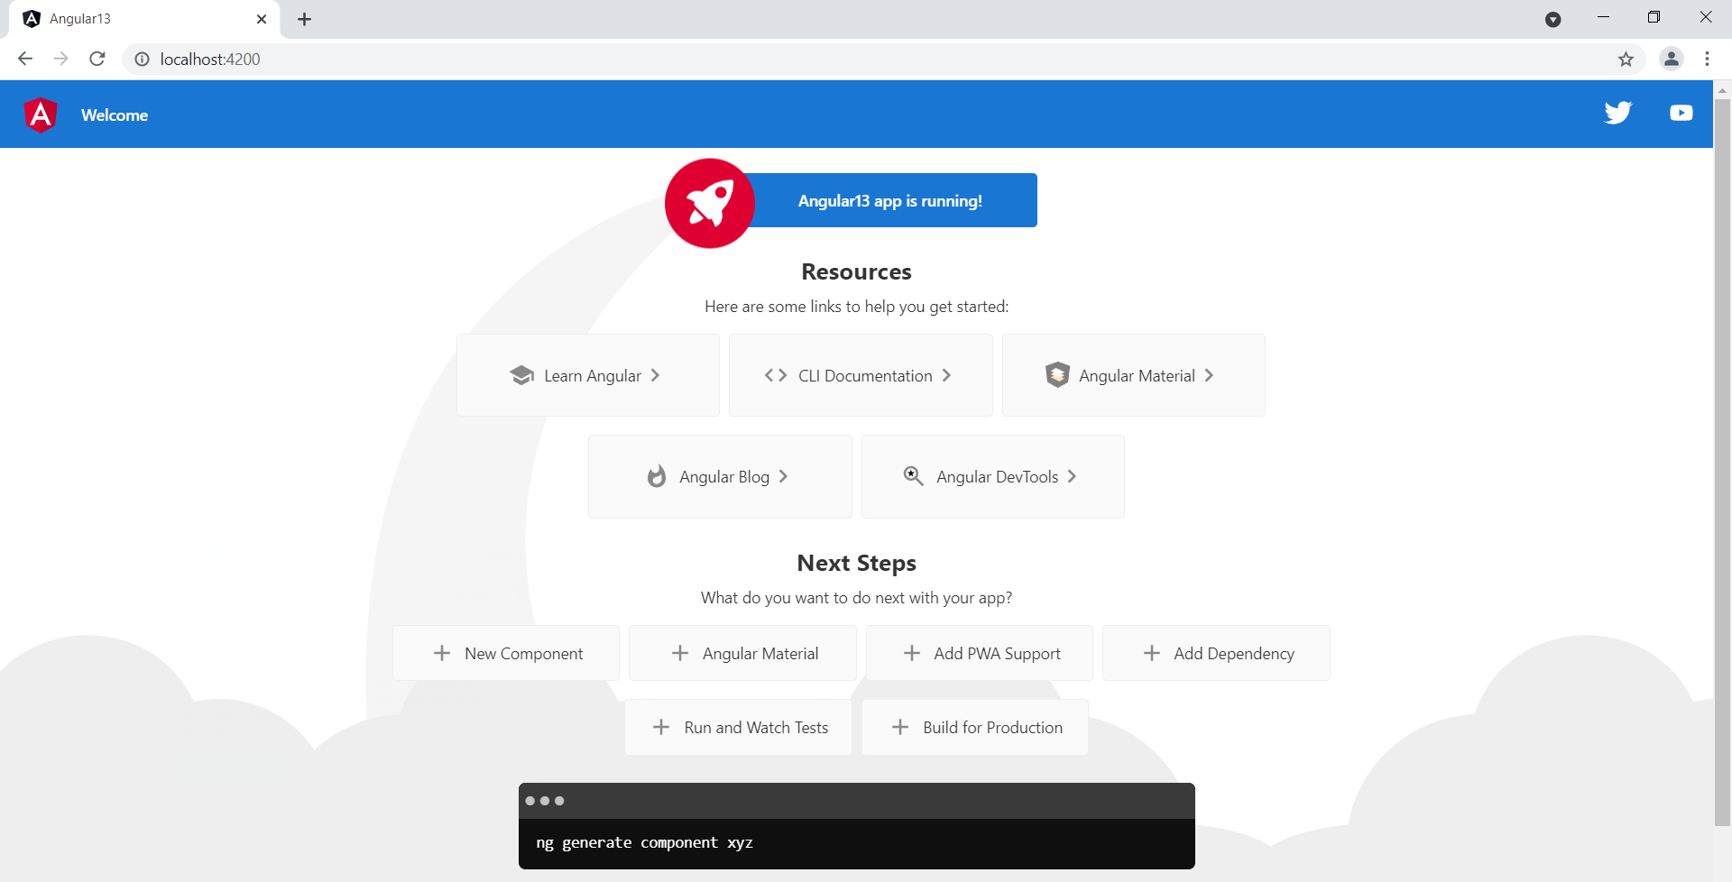Click 'What do you want to do next with your app?'
The width and height of the screenshot is (1732, 882).
click(x=856, y=598)
